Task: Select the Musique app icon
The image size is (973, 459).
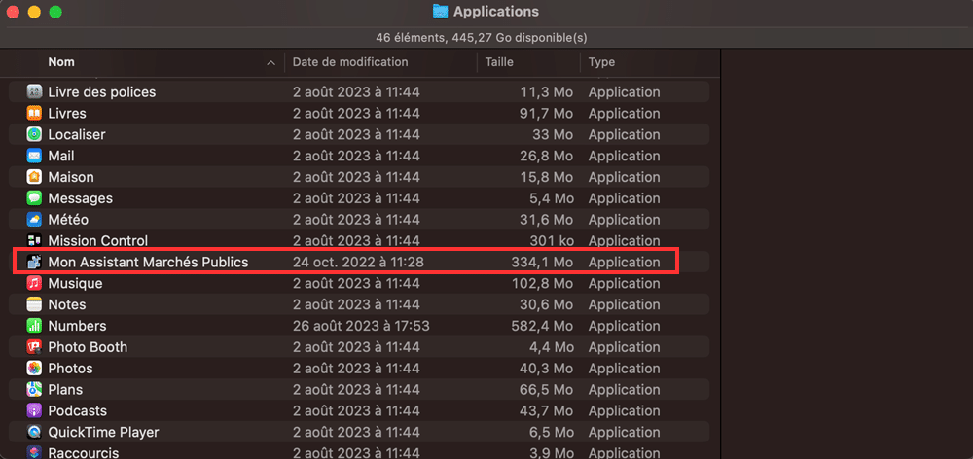Action: (x=34, y=284)
